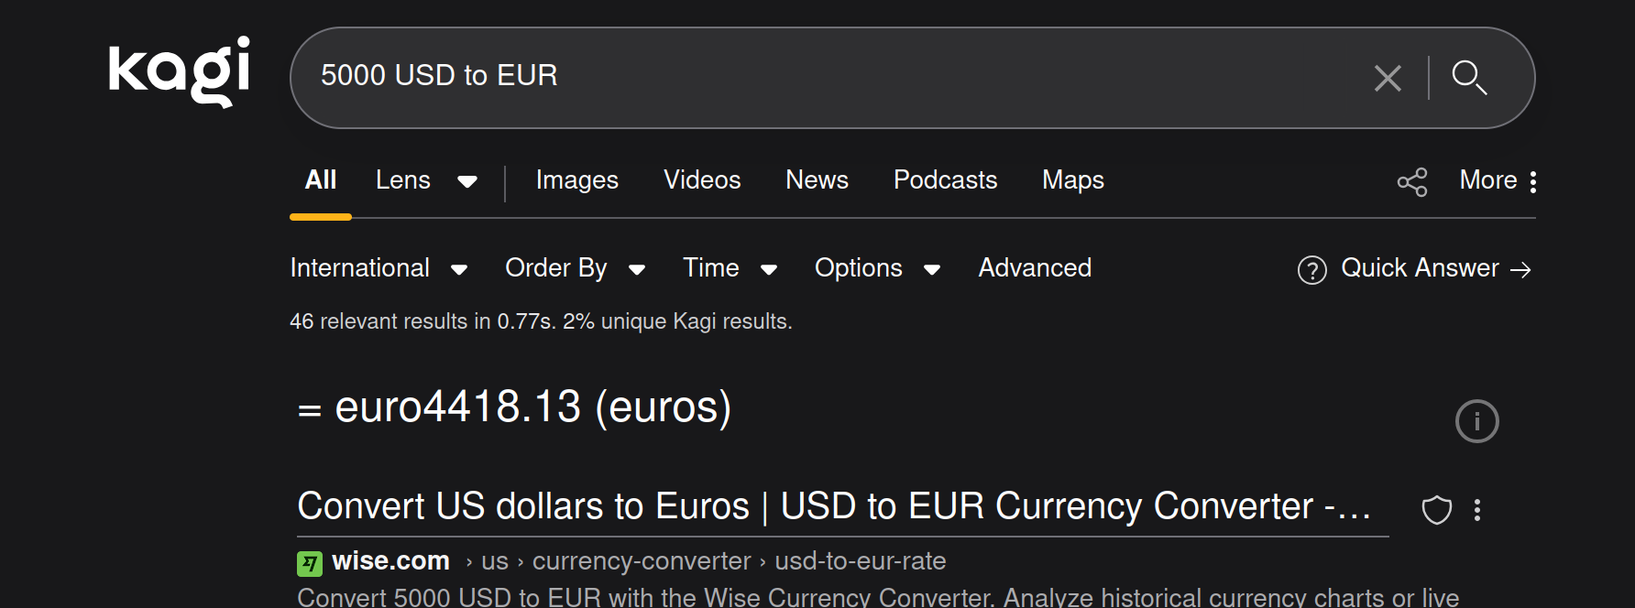Open three-dot menu for wise.com result
This screenshot has height=608, width=1635.
(x=1476, y=510)
